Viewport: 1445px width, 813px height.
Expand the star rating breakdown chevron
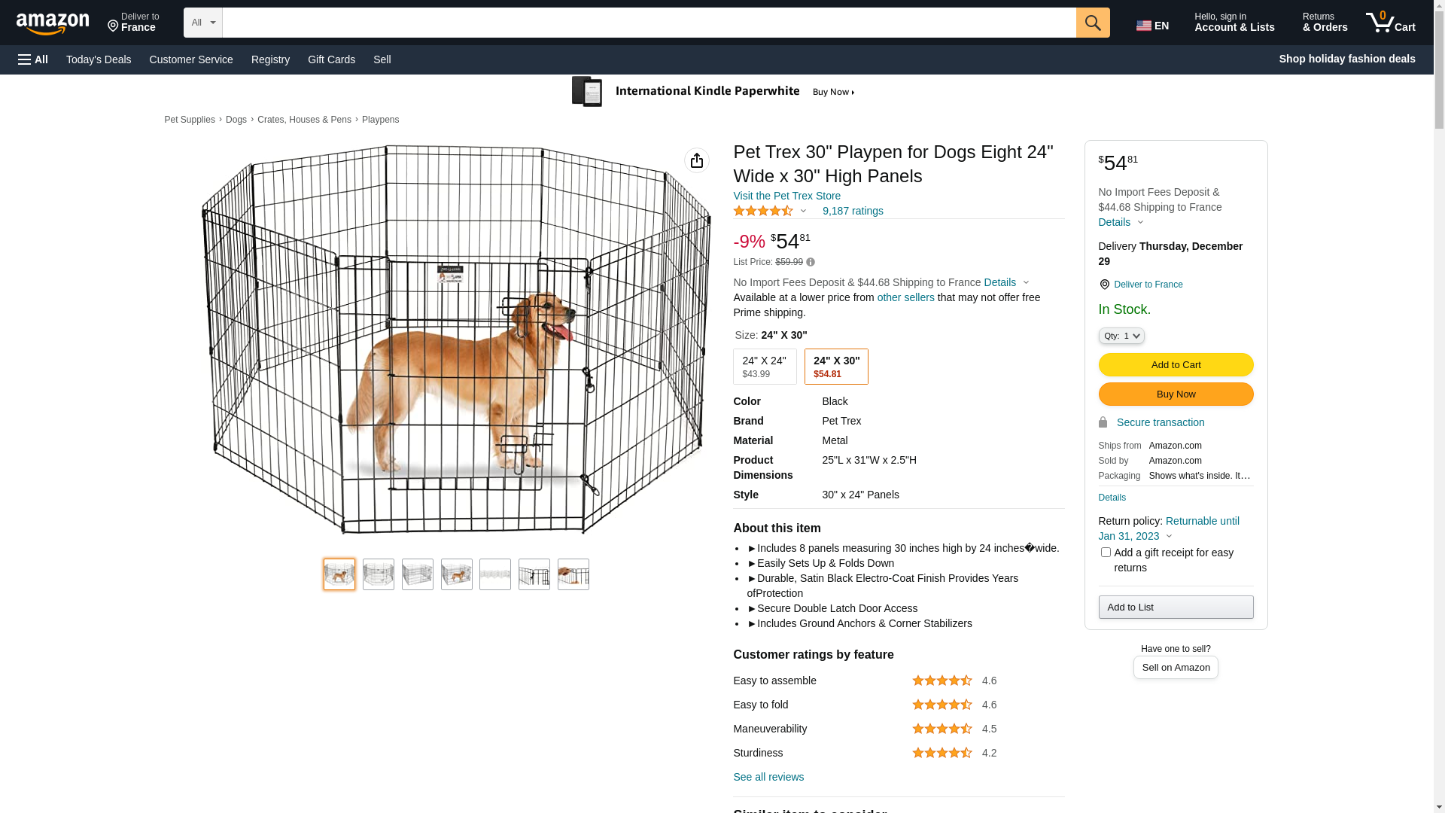click(x=803, y=212)
